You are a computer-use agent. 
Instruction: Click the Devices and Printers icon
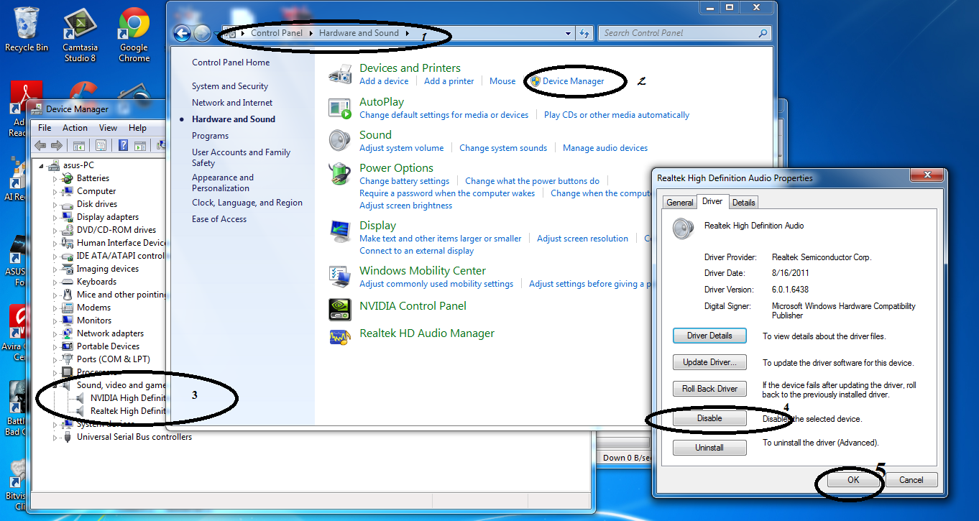coord(339,74)
